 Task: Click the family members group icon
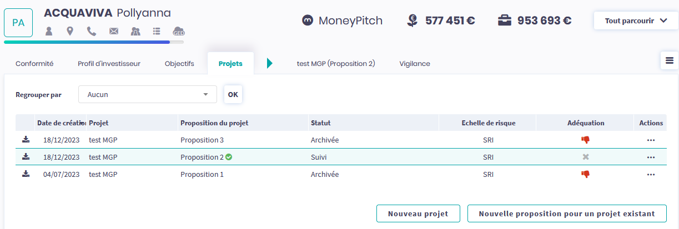(135, 31)
